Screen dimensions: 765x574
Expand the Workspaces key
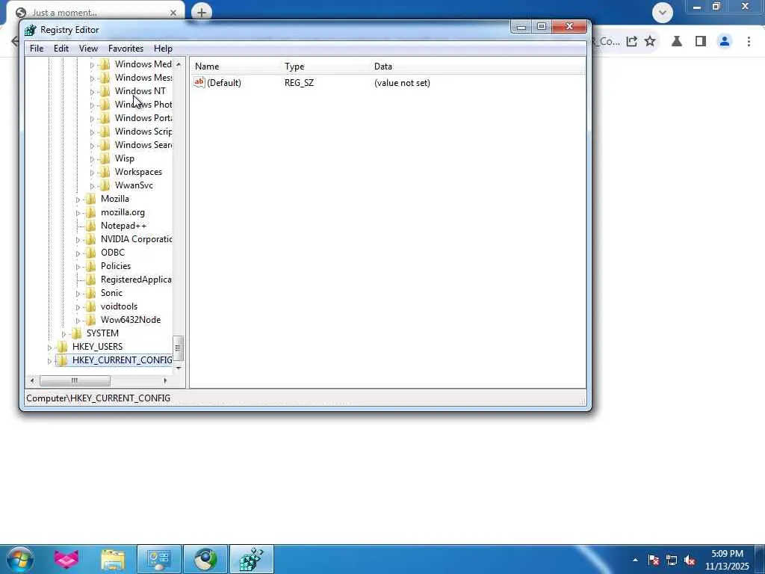92,173
